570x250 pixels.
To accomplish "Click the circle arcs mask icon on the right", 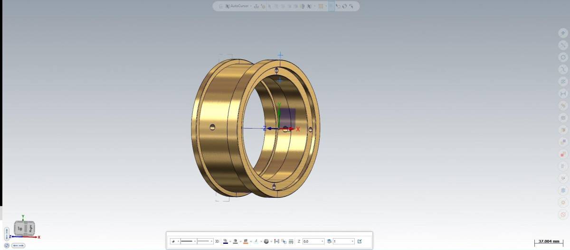I will tap(563, 57).
